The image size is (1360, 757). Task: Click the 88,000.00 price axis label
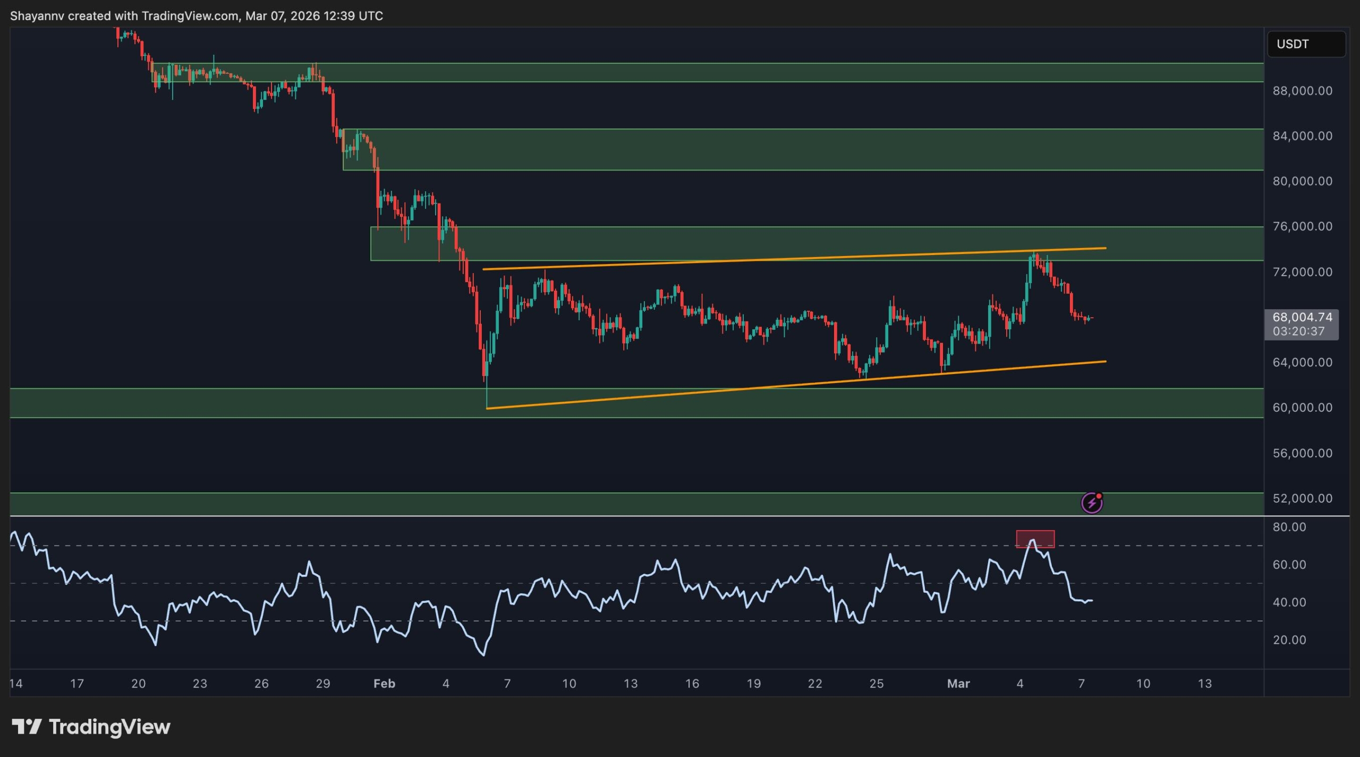1302,91
